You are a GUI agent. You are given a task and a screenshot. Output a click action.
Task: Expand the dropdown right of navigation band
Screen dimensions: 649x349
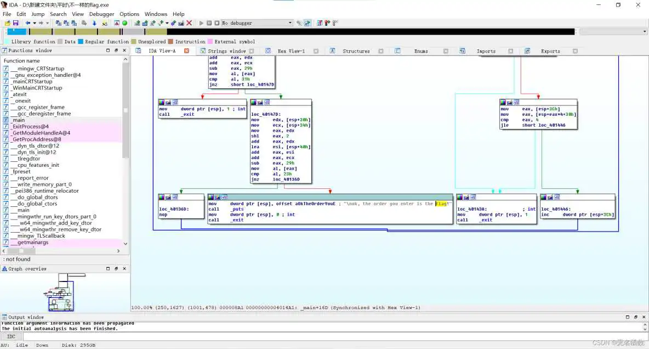pyautogui.click(x=644, y=32)
